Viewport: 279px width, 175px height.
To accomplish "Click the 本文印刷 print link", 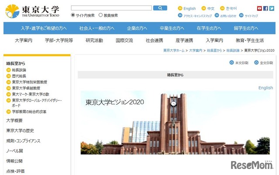I will point(242,63).
